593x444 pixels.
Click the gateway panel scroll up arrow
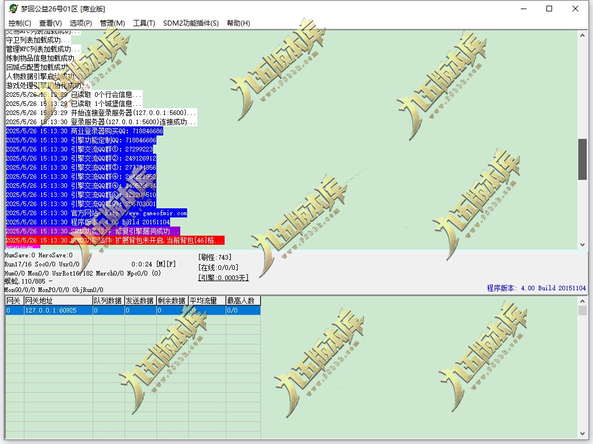click(582, 301)
